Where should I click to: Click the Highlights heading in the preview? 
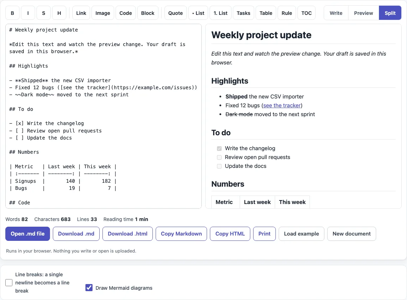tap(230, 81)
